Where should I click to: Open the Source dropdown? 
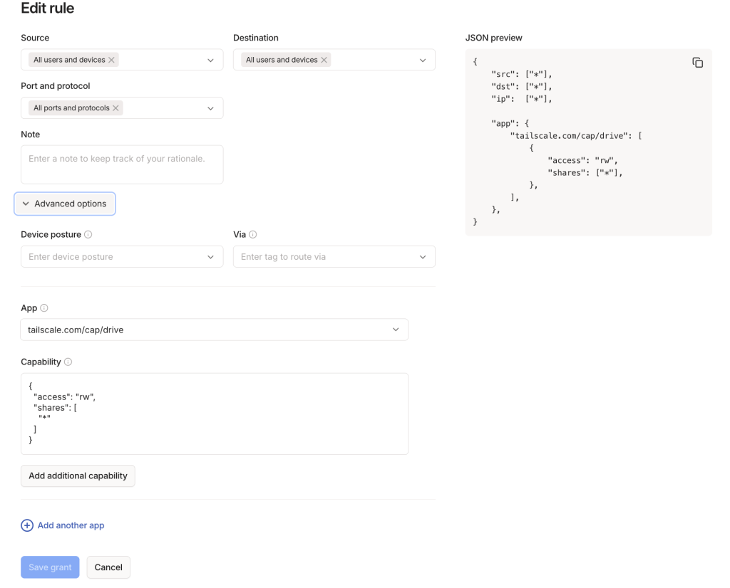[x=210, y=61]
